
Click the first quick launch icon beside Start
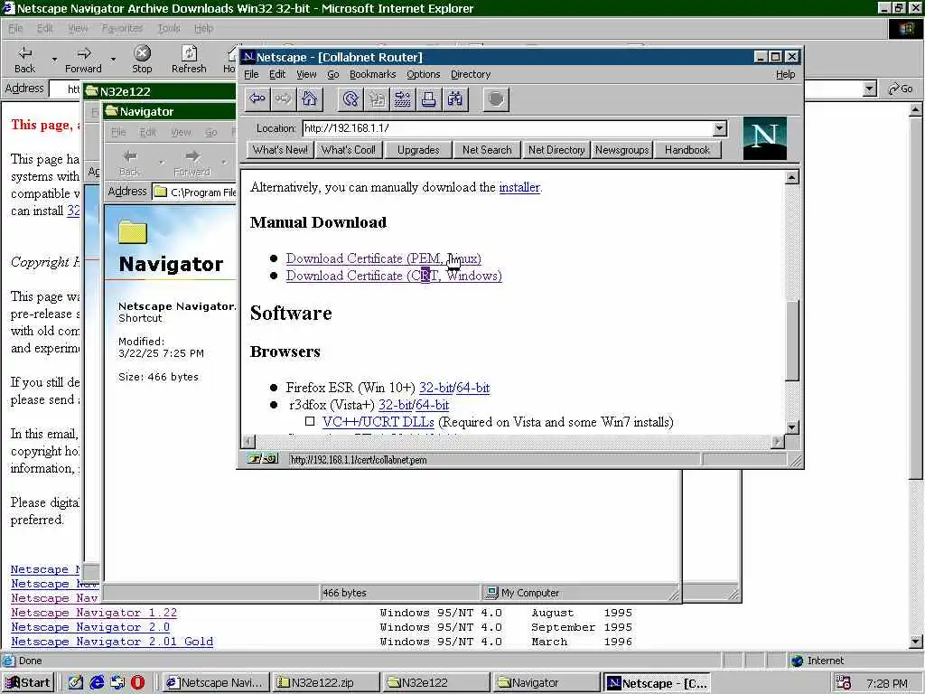click(76, 682)
